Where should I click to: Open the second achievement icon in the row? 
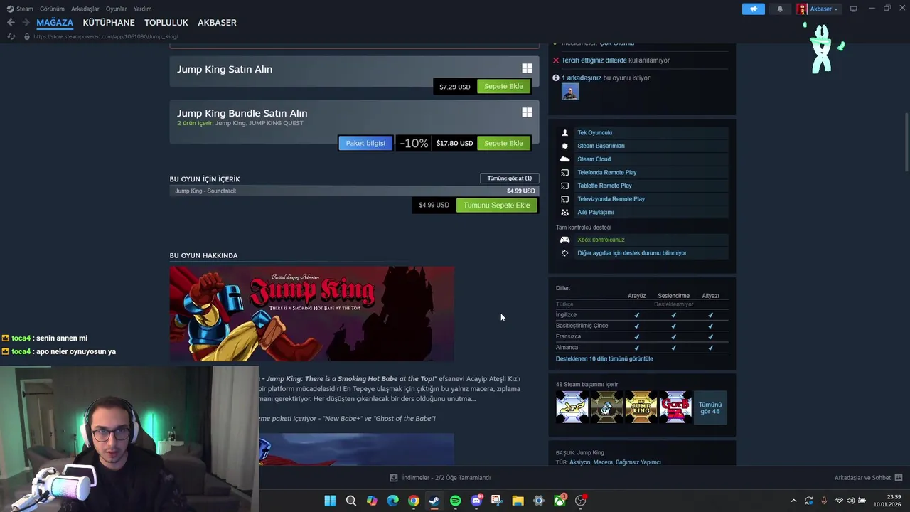click(606, 407)
